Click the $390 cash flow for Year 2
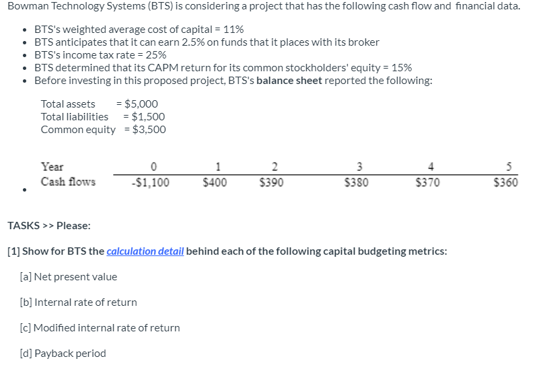The width and height of the screenshot is (543, 367). pyautogui.click(x=271, y=183)
